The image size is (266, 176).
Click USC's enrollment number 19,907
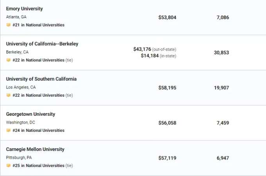pyautogui.click(x=221, y=88)
